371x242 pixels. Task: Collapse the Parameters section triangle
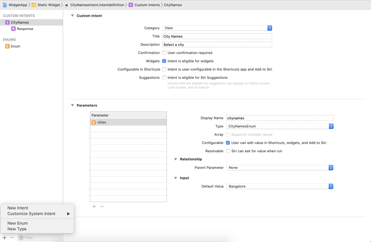(72, 105)
